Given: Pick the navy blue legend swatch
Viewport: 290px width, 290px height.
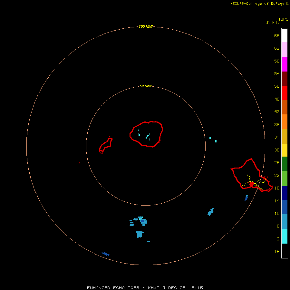Looking at the screenshot, I should (285, 193).
